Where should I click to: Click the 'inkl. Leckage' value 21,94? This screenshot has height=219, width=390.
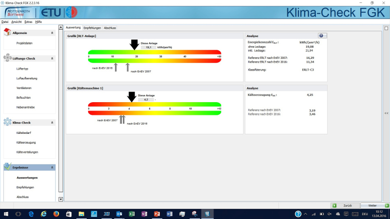pyautogui.click(x=309, y=51)
